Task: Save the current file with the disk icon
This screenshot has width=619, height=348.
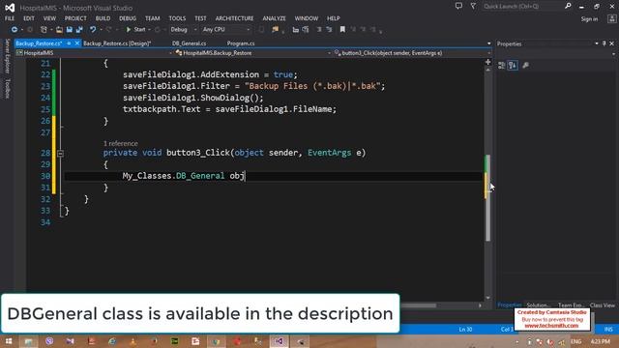Action: pos(70,30)
